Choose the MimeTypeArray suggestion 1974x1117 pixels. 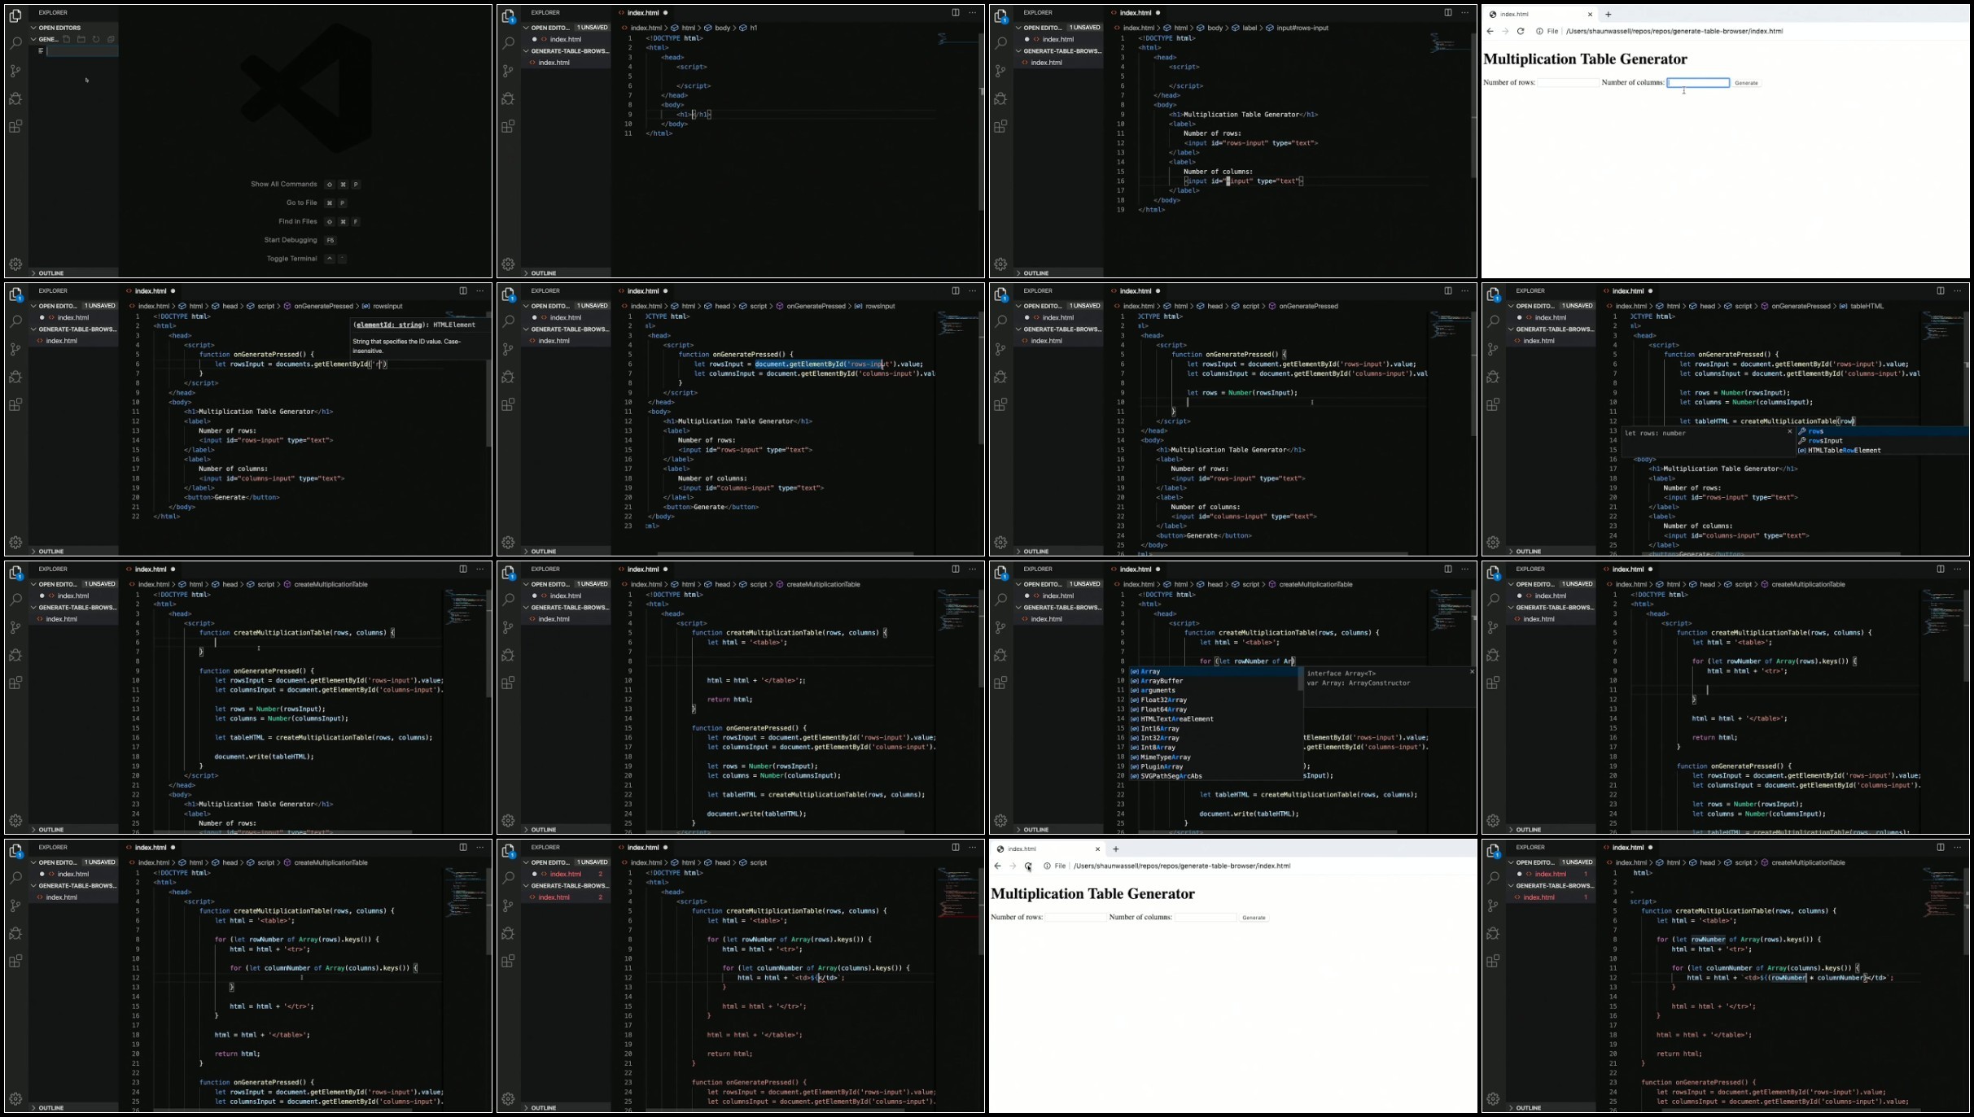pos(1214,757)
